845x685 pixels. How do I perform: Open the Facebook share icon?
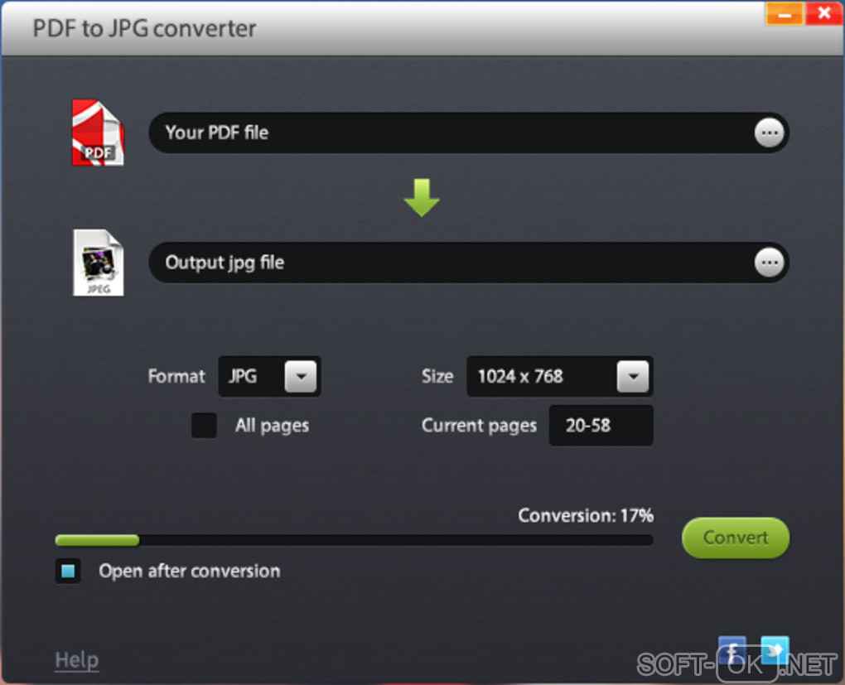[x=732, y=651]
